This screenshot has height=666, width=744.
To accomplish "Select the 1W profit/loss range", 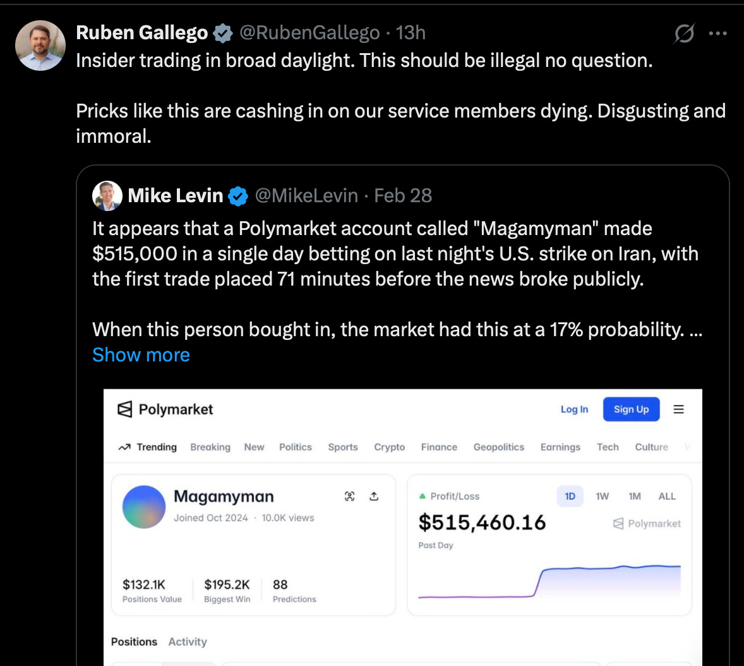I will click(x=602, y=497).
